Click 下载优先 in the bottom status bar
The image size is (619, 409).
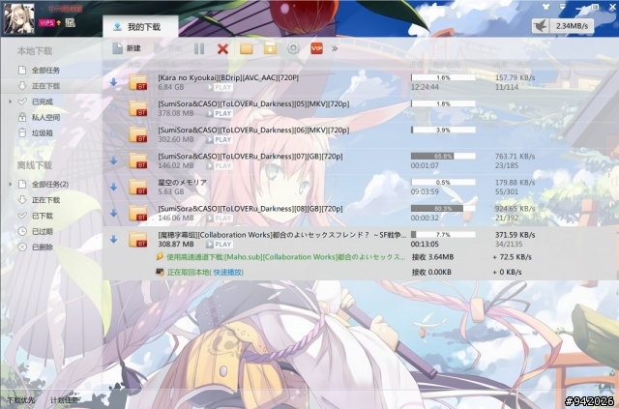[x=21, y=400]
